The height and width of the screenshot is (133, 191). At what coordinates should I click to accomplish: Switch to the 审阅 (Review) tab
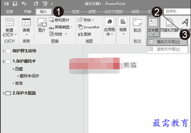click(135, 12)
